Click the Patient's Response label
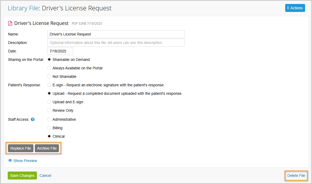Image resolution: width=312 pixels, height=184 pixels. (24, 85)
